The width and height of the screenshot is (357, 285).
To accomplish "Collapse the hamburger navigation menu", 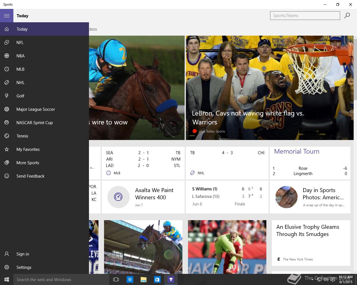I will (7, 16).
